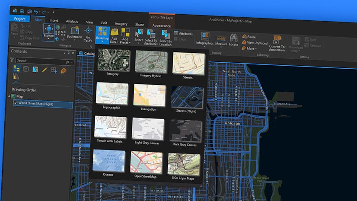Select List By Snapping view
This screenshot has height=201, width=357.
[54, 70]
